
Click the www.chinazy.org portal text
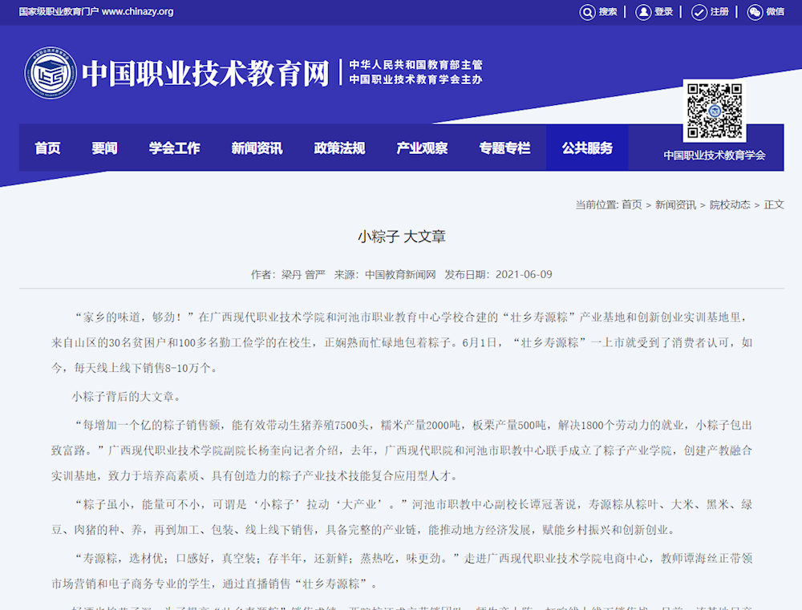click(137, 12)
